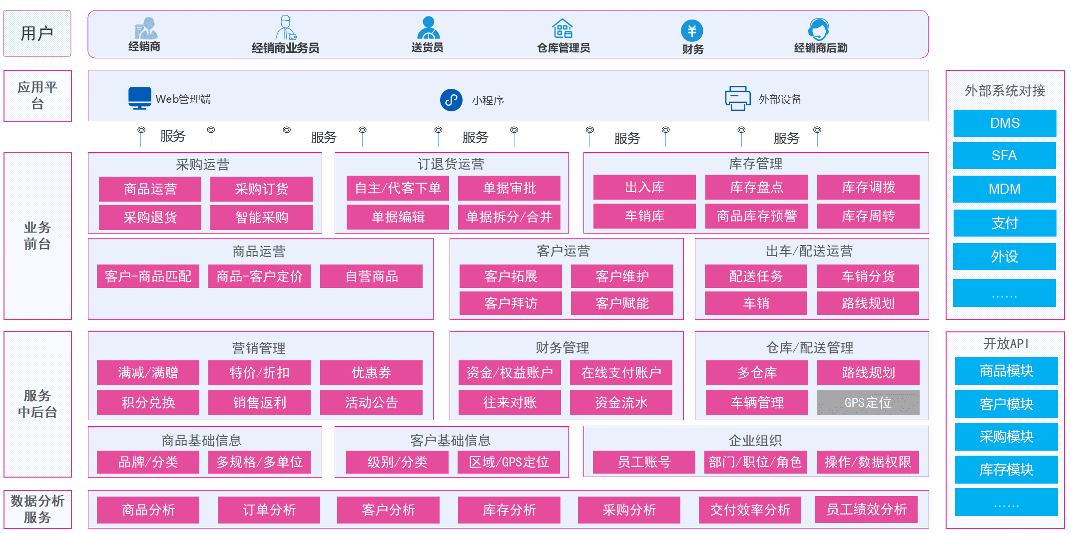This screenshot has height=534, width=1071.
Task: Click the 部门/职位/角色 block
Action: coord(755,462)
